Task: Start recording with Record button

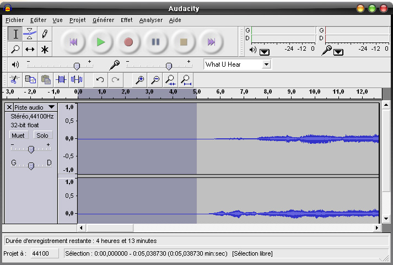Action: point(128,42)
